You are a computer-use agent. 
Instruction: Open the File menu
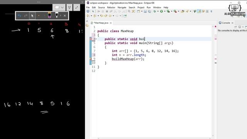coord(88,7)
